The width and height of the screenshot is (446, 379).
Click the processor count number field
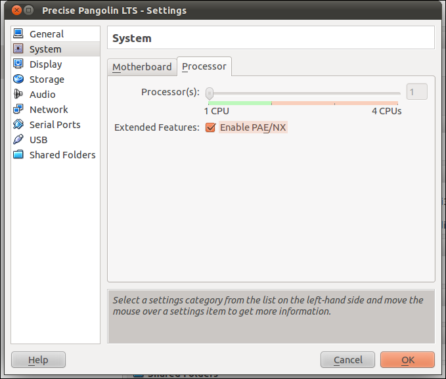(x=416, y=92)
